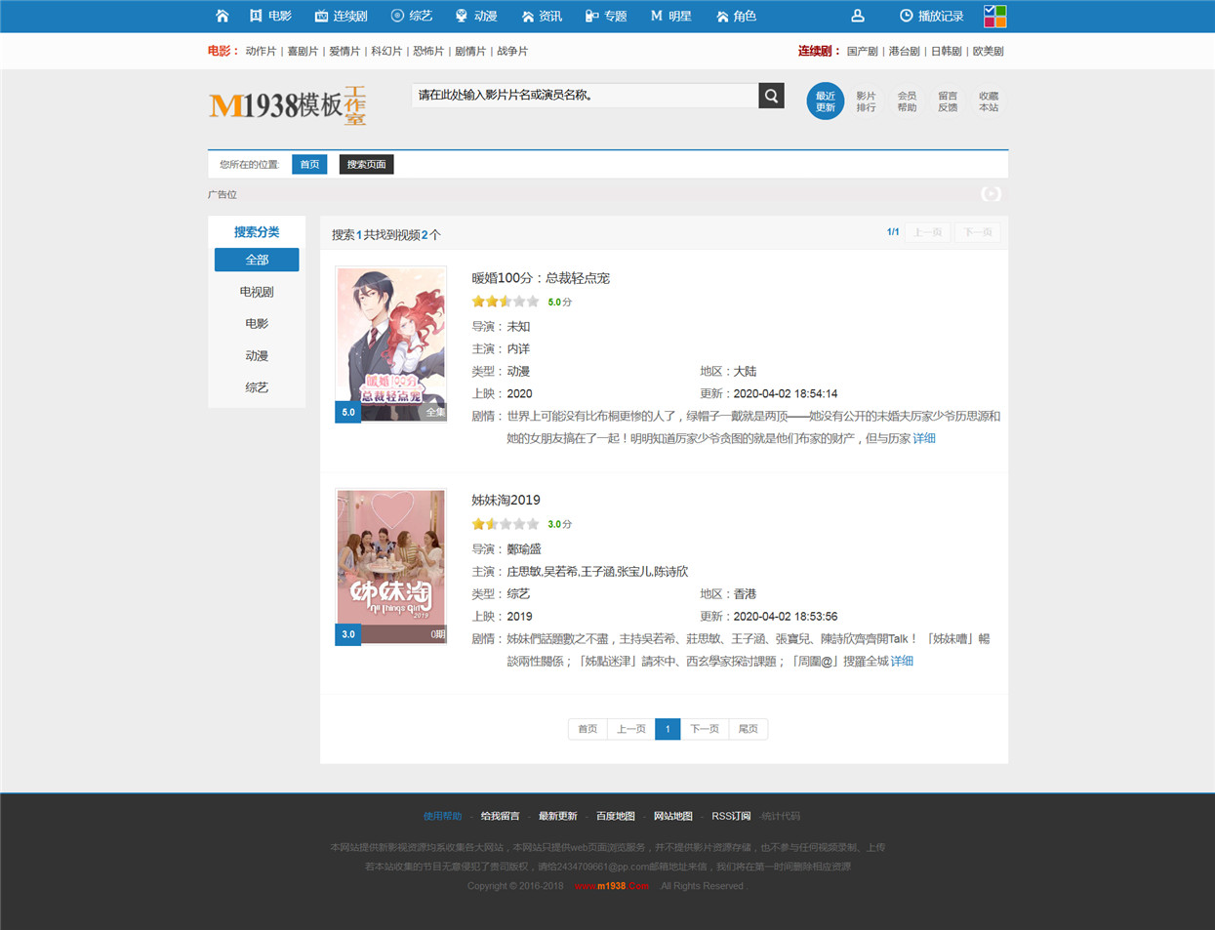Open the 连续剧 section in top navigation
1215x930 pixels.
(x=341, y=16)
